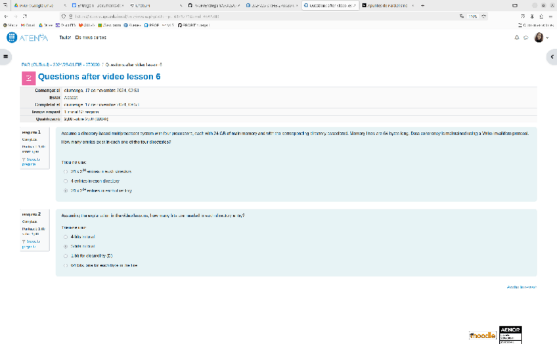Viewport: 557px width, 344px height.
Task: Open the Gmail bookmark
Action: click(x=28, y=25)
